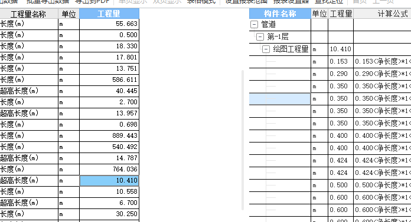Click 长度(m) in the 55.663 row

12,24
